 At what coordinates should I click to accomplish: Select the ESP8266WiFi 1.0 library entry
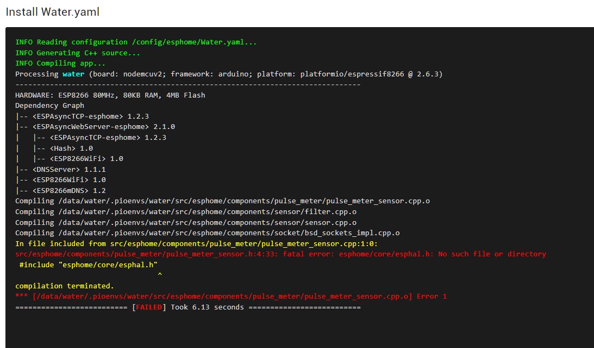click(57, 179)
